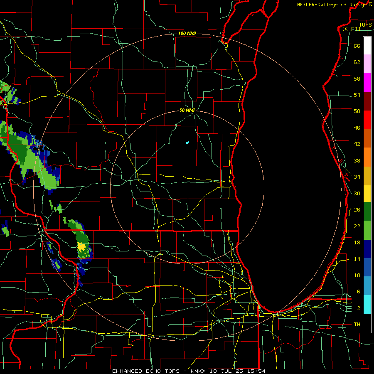This screenshot has height=374, width=374.
Task: Click the "42" legend value
Action: [357, 144]
